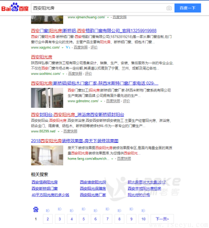Expand dropdown arrow beside www.xagymc.com
The width and height of the screenshot is (209, 228).
tap(62, 48)
